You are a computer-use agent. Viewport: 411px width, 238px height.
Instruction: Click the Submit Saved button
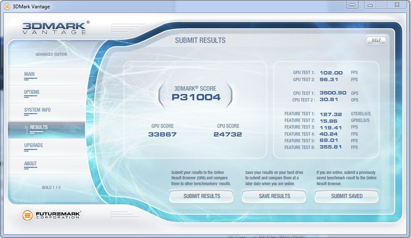347,196
